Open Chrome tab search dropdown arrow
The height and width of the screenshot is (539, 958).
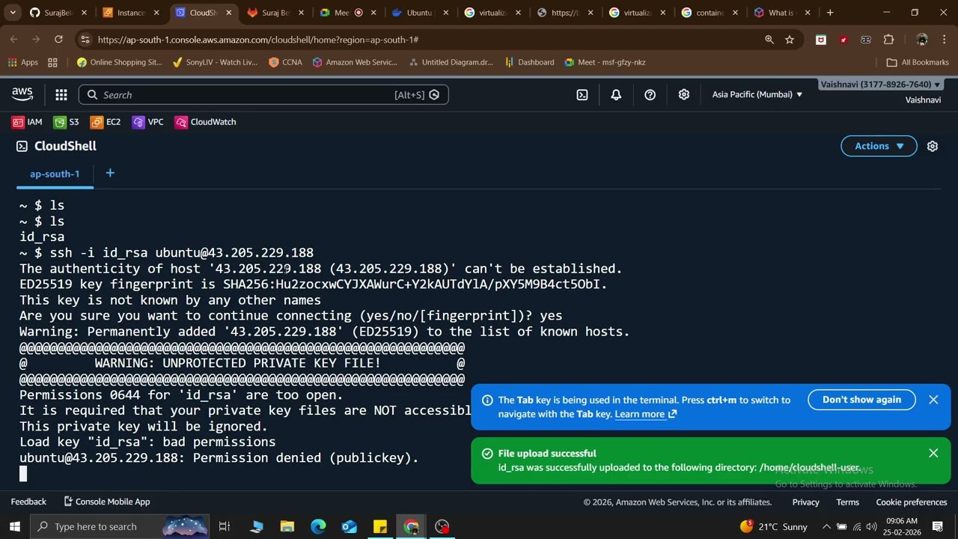12,13
